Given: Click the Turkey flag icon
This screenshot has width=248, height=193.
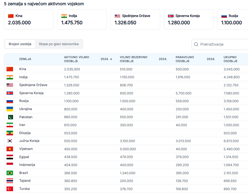Looking at the screenshot, I should click(10, 189).
